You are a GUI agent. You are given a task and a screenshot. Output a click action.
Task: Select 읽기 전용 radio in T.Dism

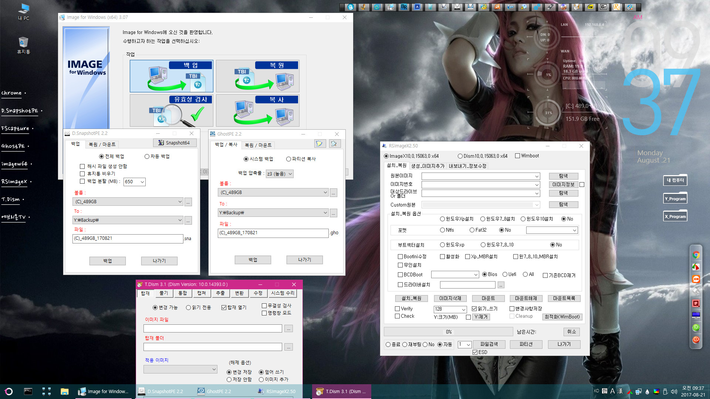click(188, 307)
